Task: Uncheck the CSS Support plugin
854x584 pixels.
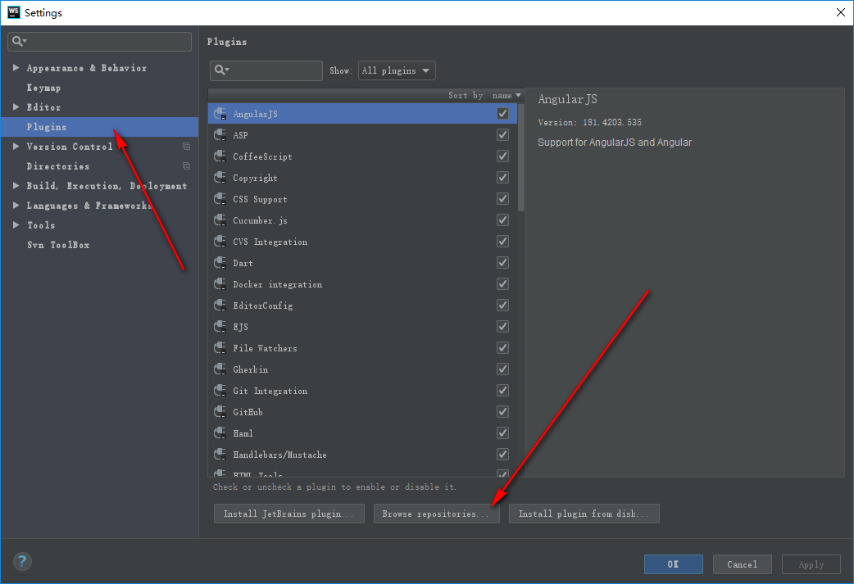Action: tap(502, 199)
